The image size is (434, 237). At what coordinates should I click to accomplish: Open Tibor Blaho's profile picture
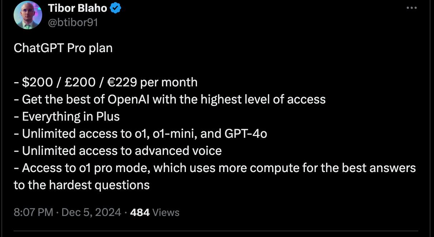(x=28, y=15)
